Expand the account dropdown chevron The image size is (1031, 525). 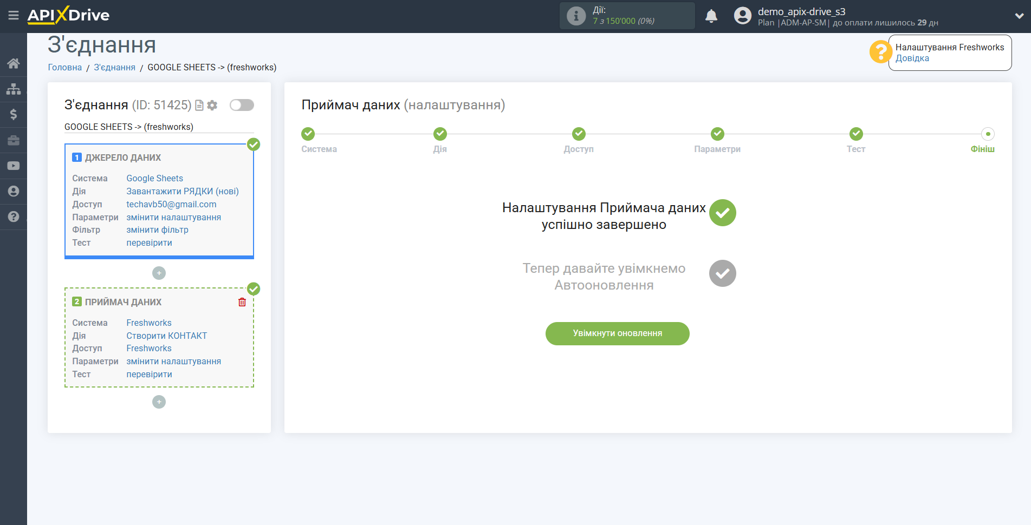click(x=1019, y=16)
